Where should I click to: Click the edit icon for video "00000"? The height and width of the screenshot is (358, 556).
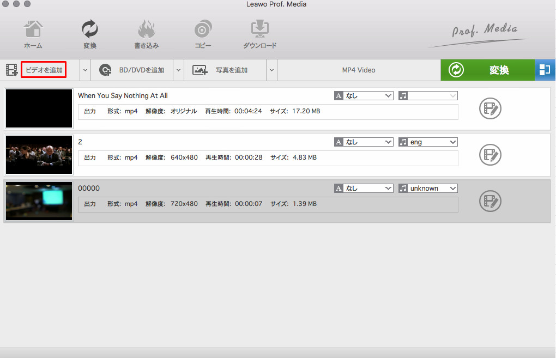(x=489, y=201)
